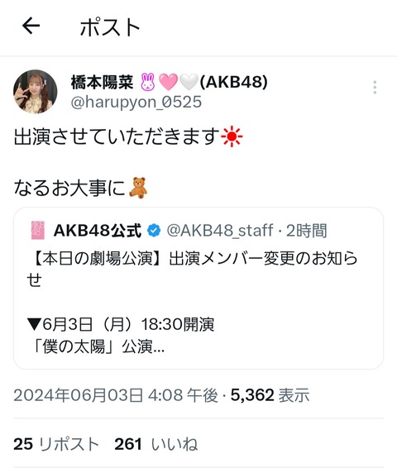Click the red sun emoji in post

(232, 136)
